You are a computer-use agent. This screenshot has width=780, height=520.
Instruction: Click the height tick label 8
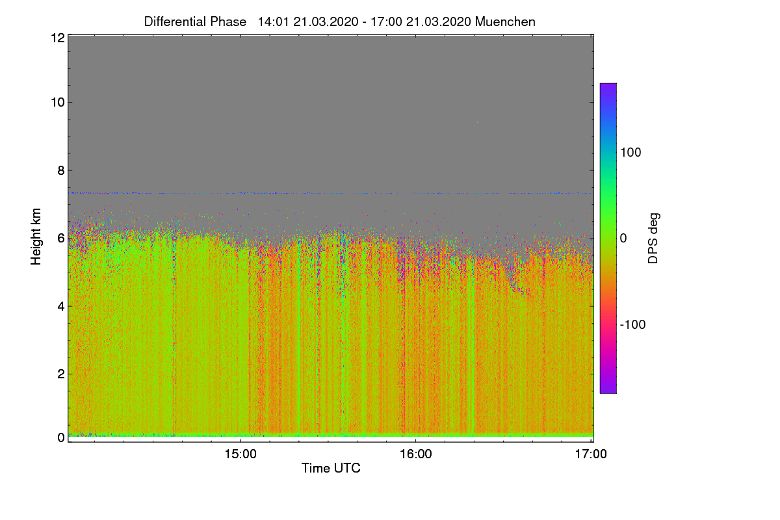(x=60, y=170)
